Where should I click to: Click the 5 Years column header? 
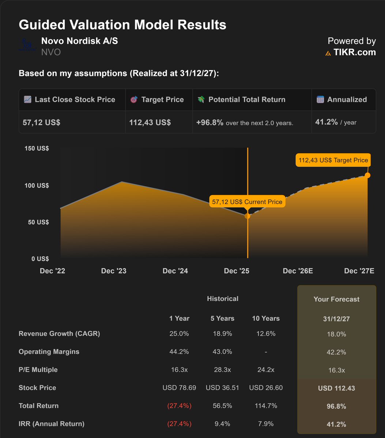(x=222, y=318)
